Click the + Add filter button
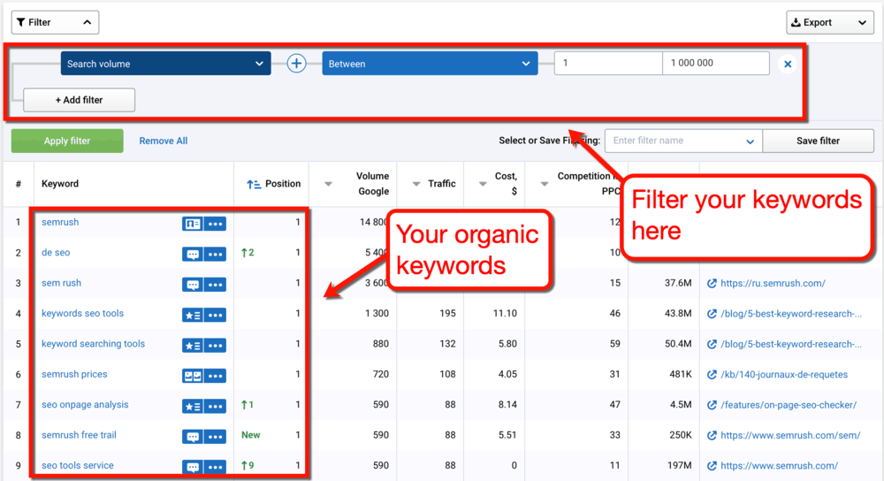Screen dimensions: 884x481 (79, 100)
